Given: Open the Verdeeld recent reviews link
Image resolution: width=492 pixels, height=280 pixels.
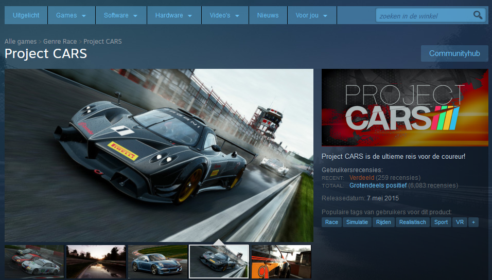Looking at the screenshot, I should (x=362, y=178).
